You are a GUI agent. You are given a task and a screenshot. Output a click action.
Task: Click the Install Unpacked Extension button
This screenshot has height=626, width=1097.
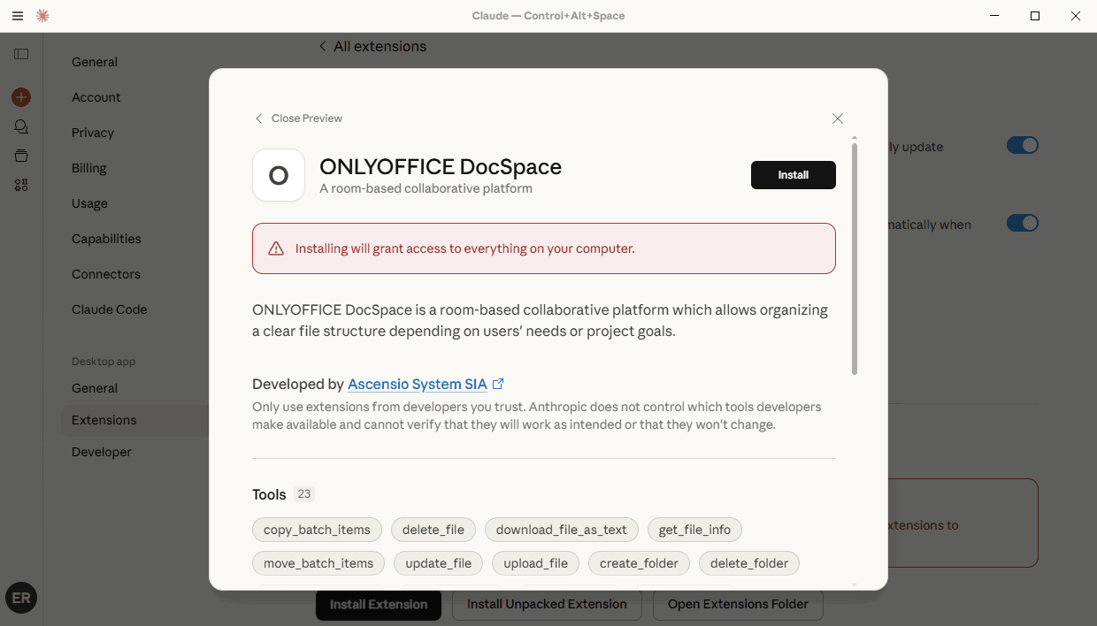coord(547,604)
